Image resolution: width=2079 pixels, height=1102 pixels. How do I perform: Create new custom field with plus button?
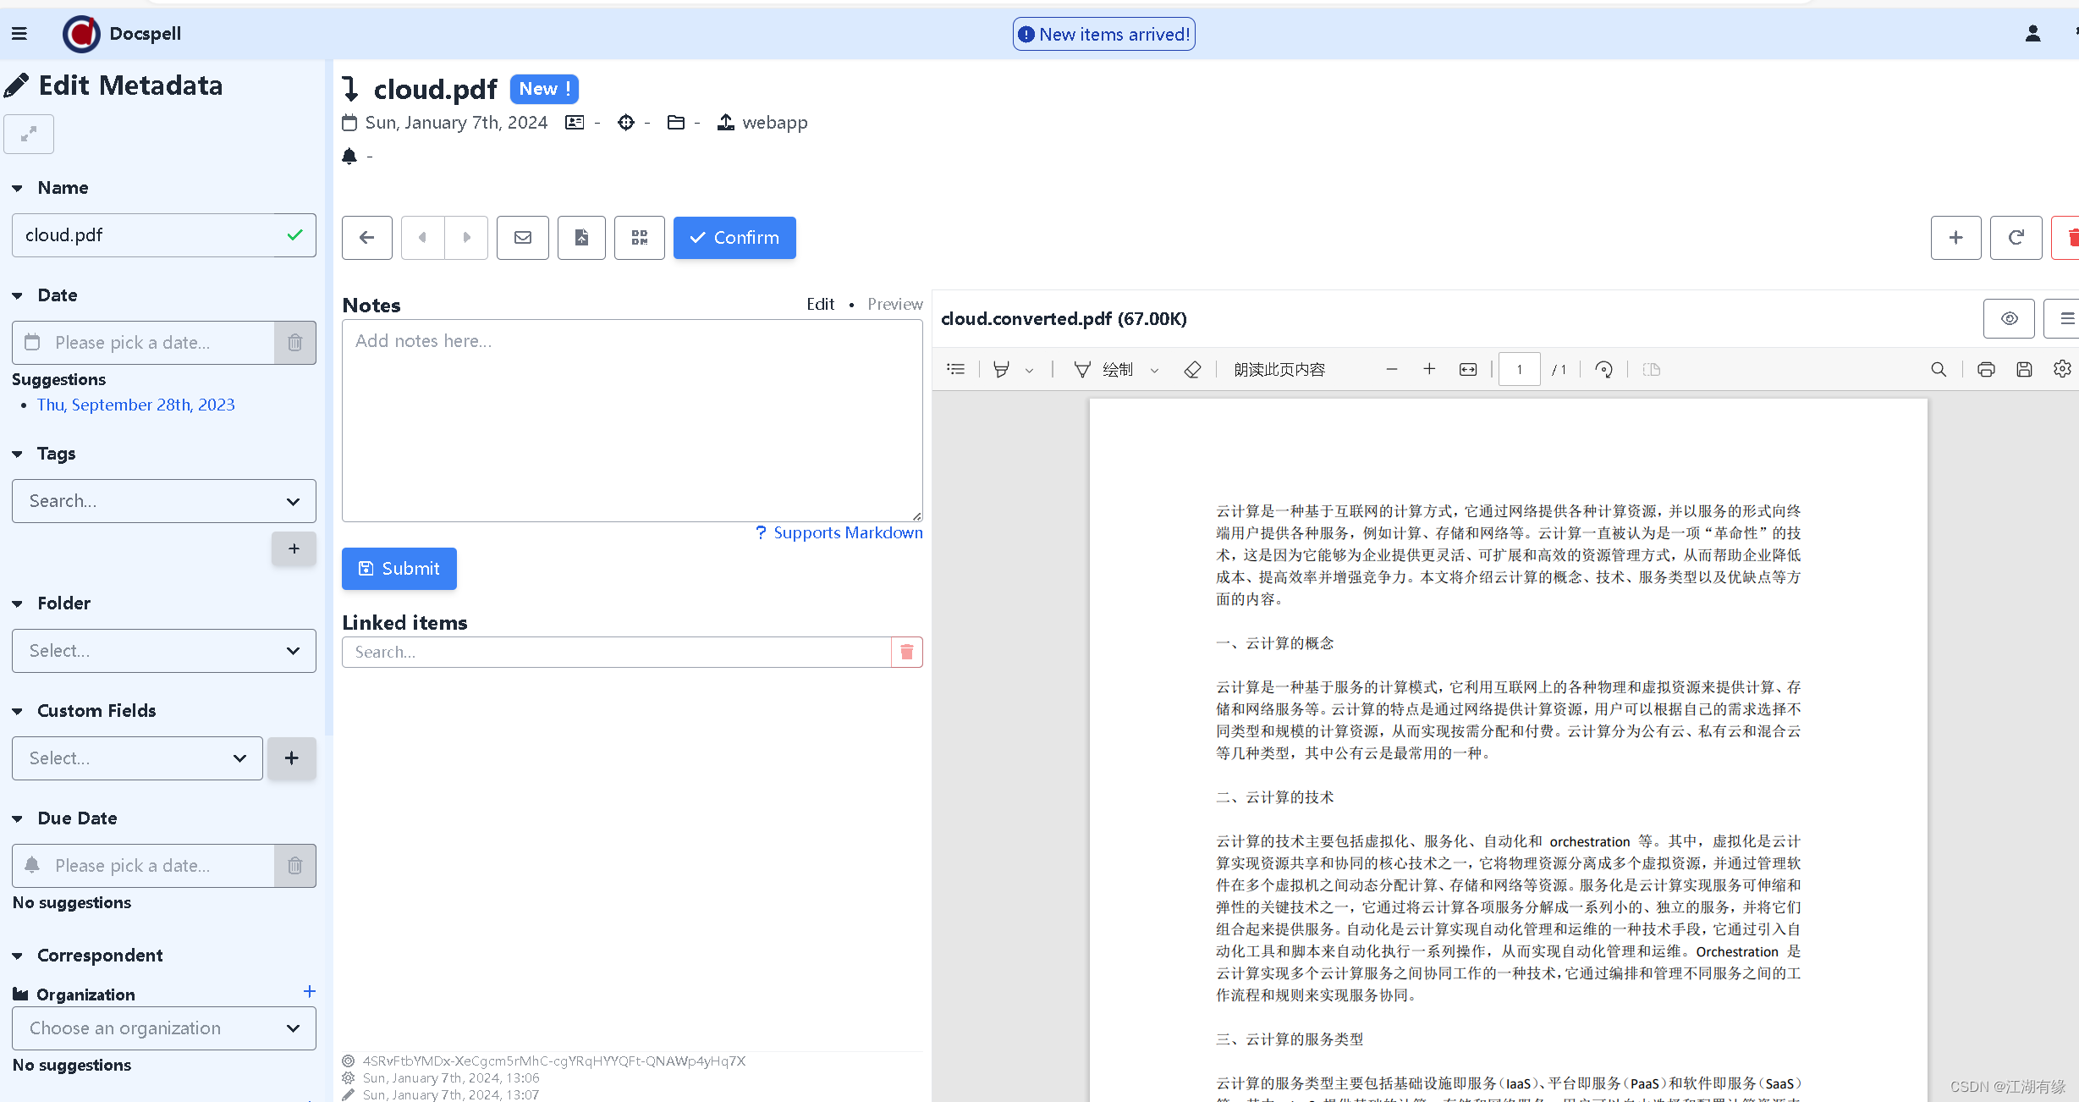click(x=291, y=758)
